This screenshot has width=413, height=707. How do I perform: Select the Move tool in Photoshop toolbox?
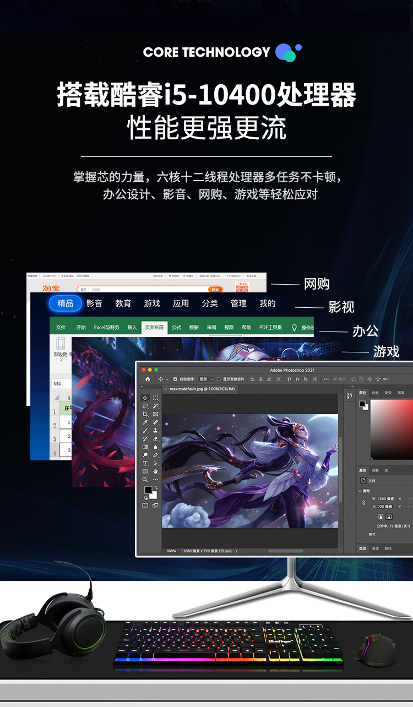145,398
